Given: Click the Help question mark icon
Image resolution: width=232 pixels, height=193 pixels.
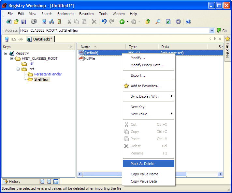Looking at the screenshot, I should (x=188, y=22).
